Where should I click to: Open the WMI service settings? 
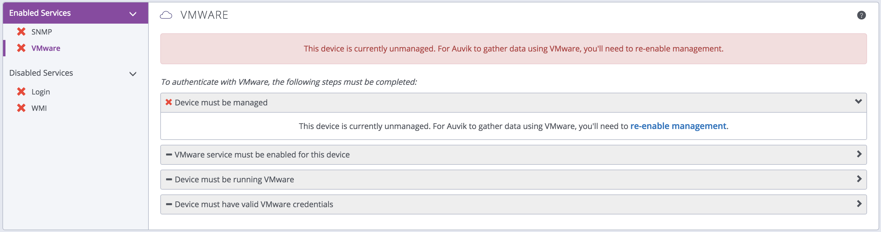(x=39, y=108)
